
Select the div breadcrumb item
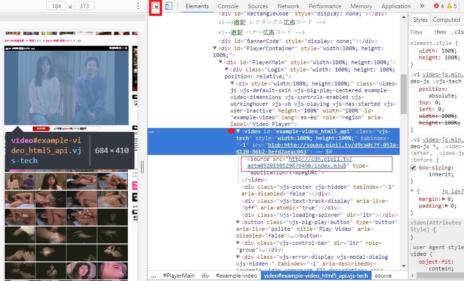tap(205, 276)
